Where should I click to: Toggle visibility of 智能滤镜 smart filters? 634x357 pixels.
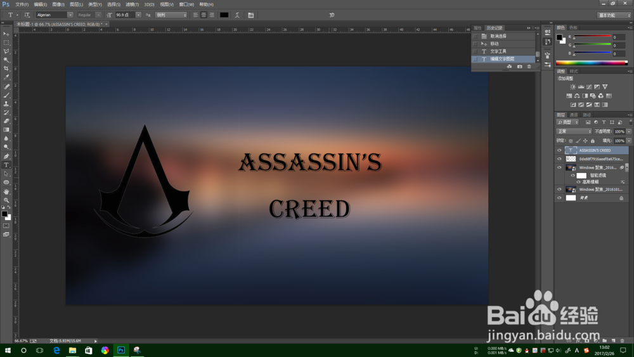pos(573,176)
